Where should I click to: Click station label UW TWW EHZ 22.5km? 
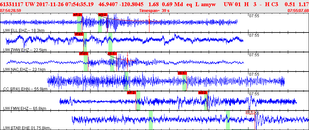pos(25,50)
